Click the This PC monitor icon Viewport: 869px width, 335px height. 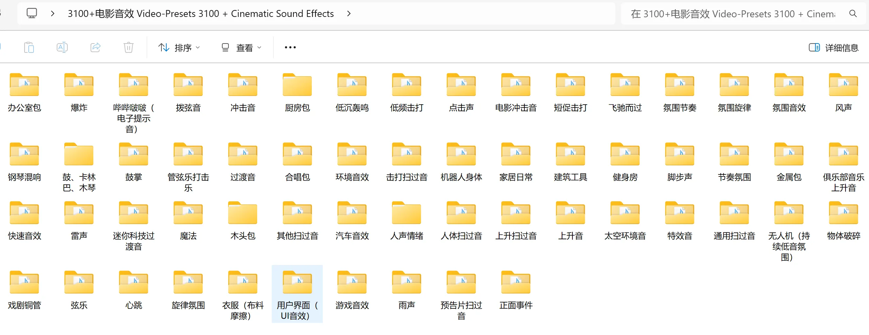pyautogui.click(x=32, y=13)
